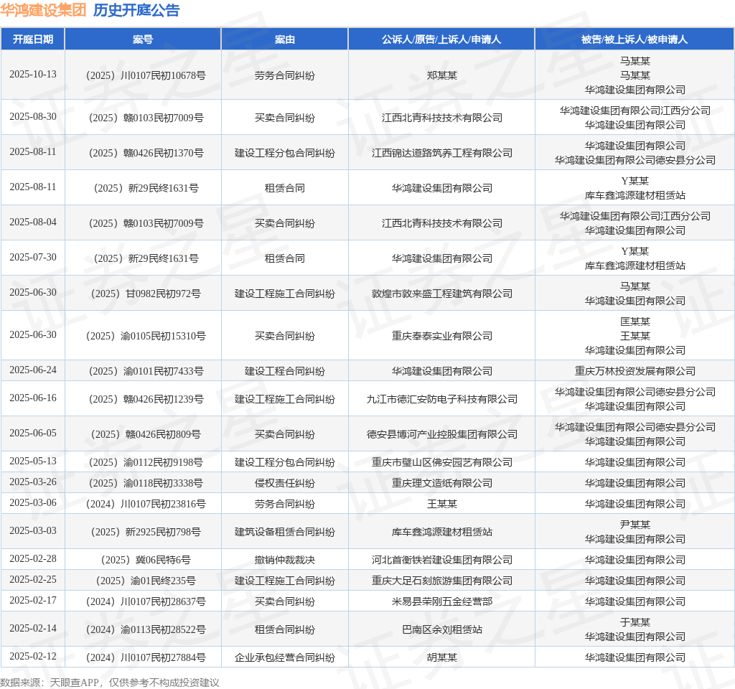
Task: Select case number (2025)赣0426民初809号
Action: (x=146, y=434)
